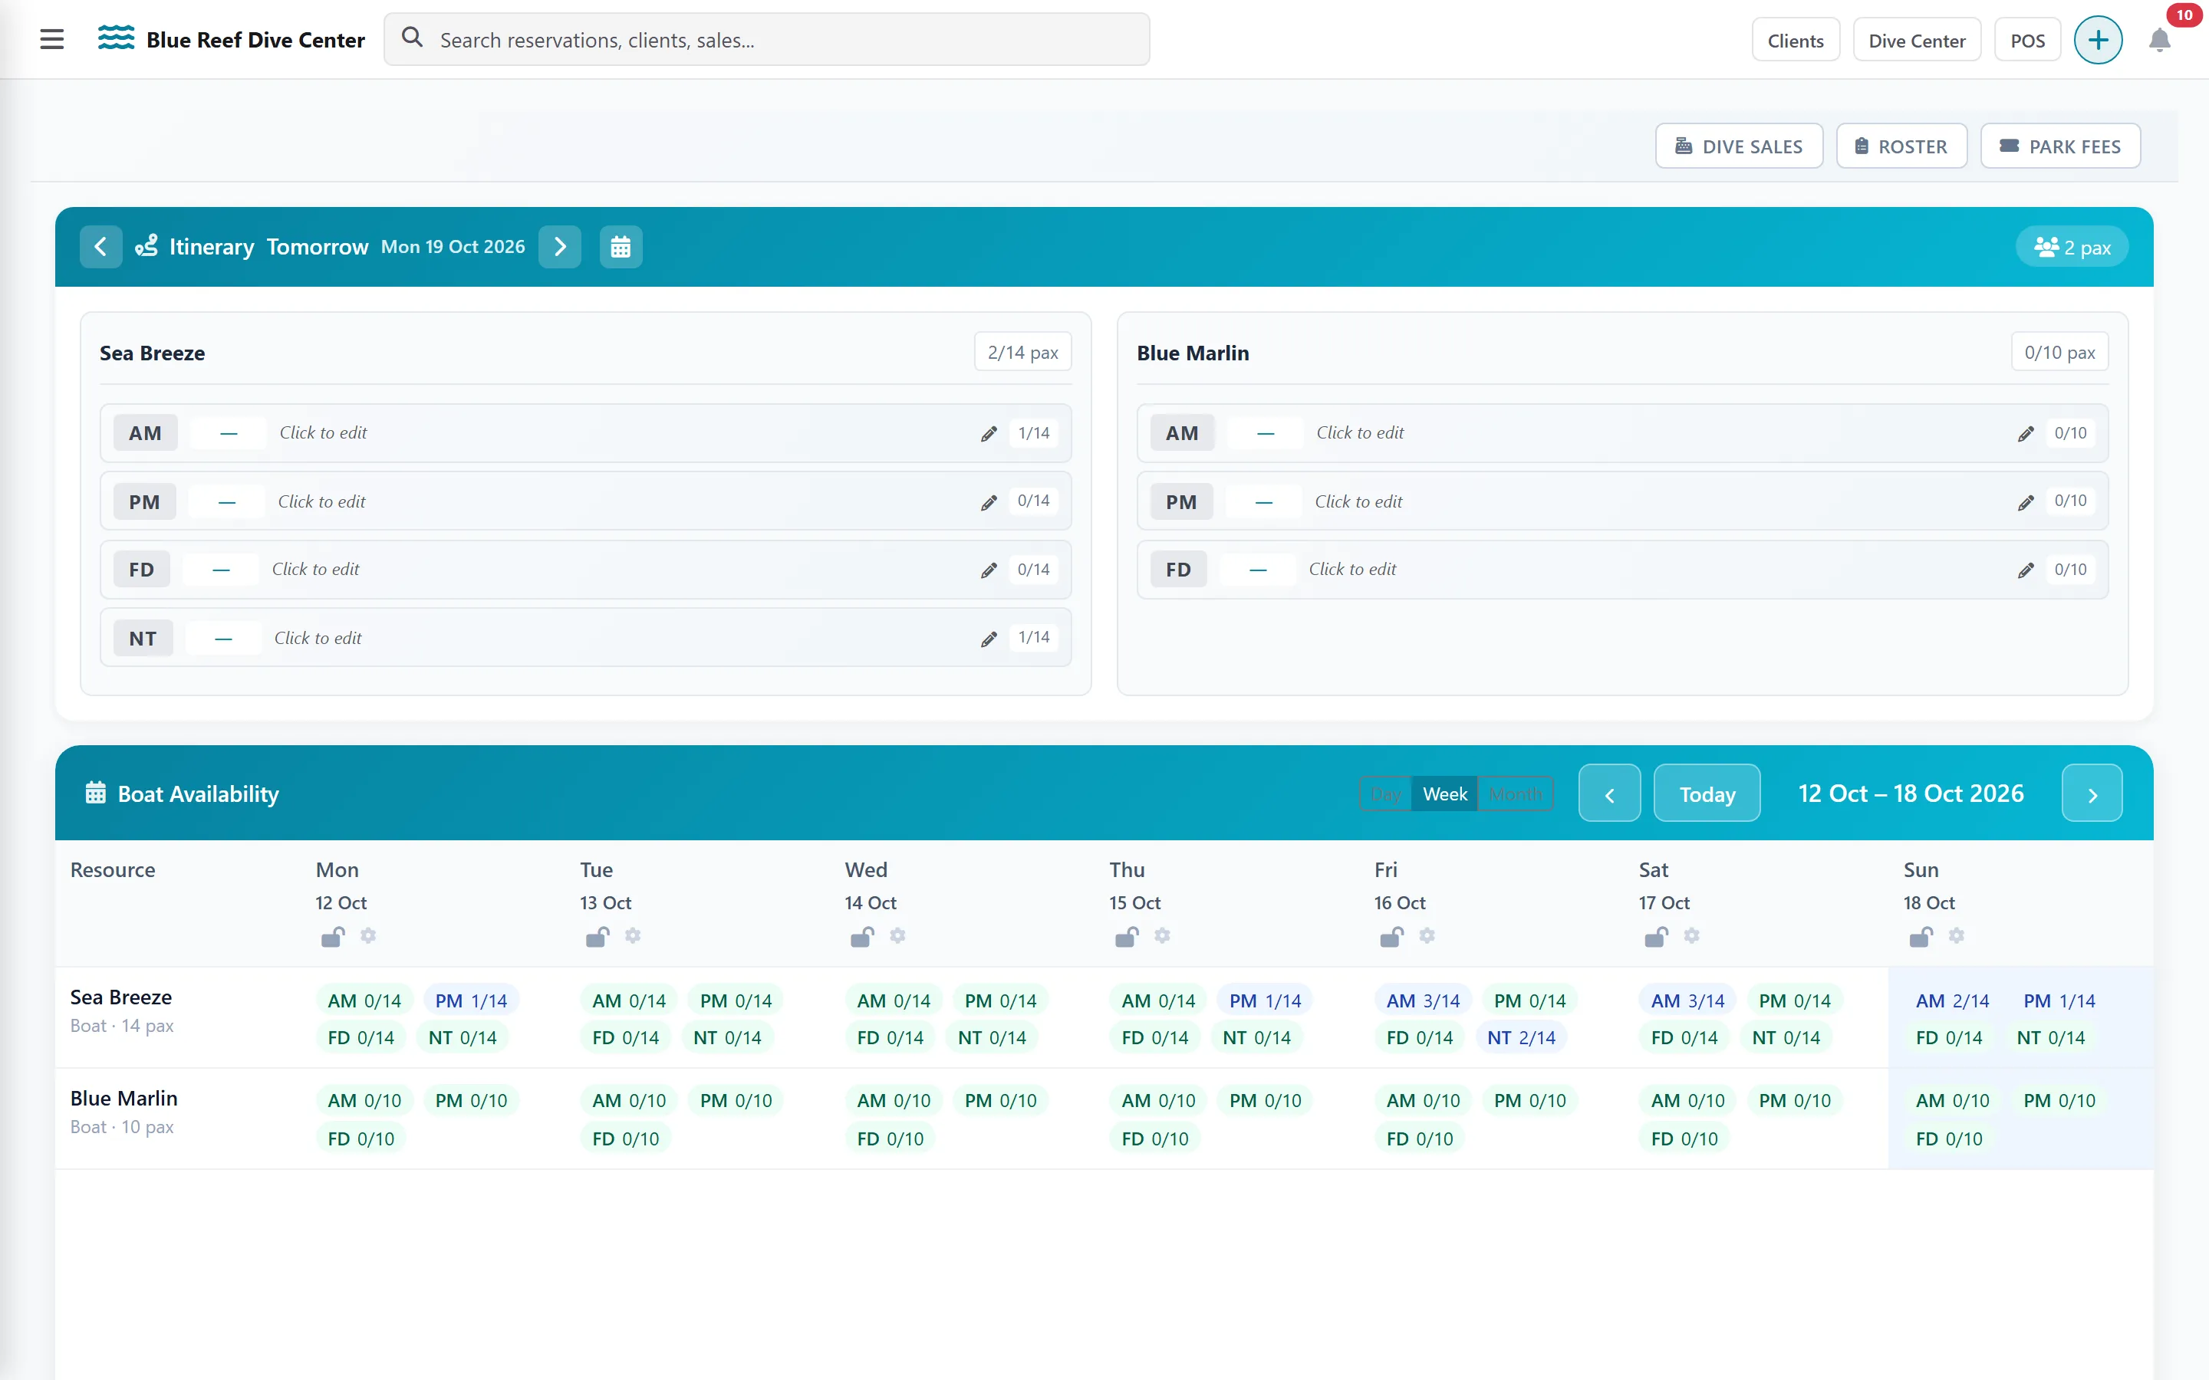The height and width of the screenshot is (1380, 2209).
Task: Go to previous itinerary day
Action: point(100,246)
